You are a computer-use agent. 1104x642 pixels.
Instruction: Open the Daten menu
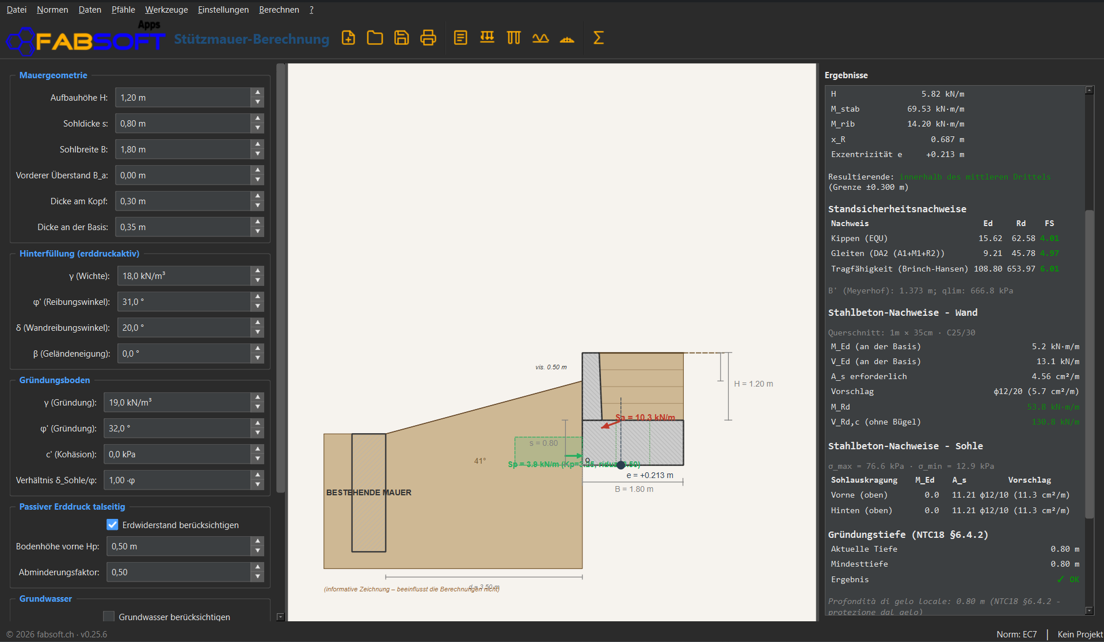point(90,10)
